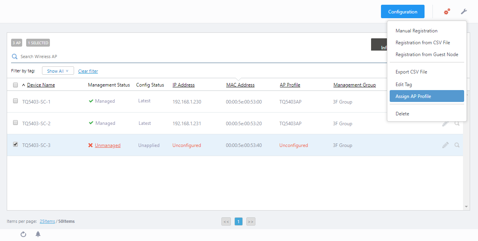Click the red gears settings icon
This screenshot has width=478, height=241.
pos(447,12)
